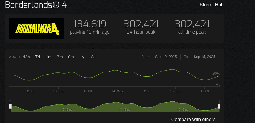
Task: Open the Hub link
Action: (x=219, y=5)
